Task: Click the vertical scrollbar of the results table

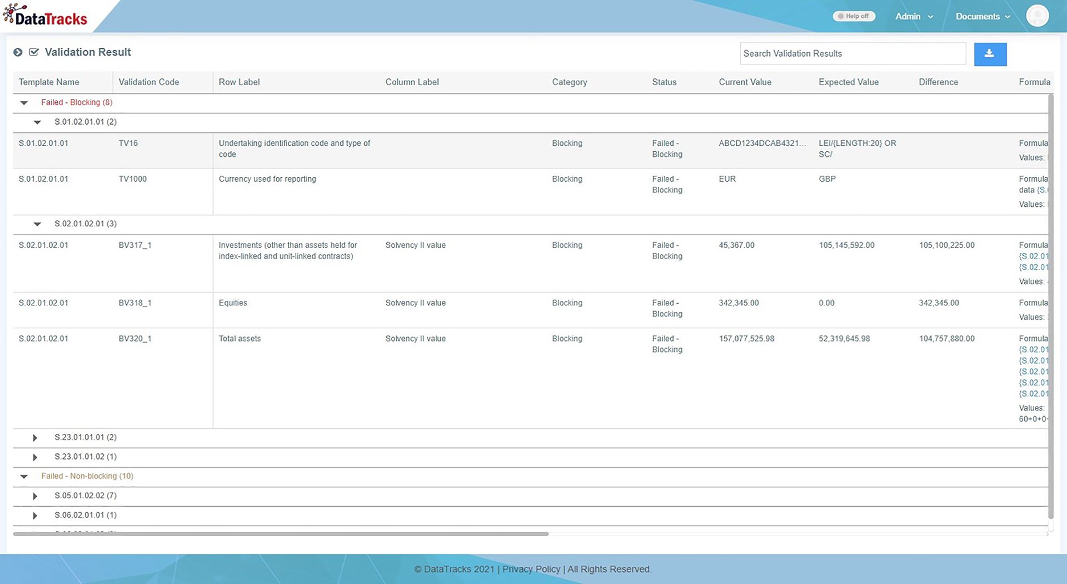Action: (x=1050, y=306)
